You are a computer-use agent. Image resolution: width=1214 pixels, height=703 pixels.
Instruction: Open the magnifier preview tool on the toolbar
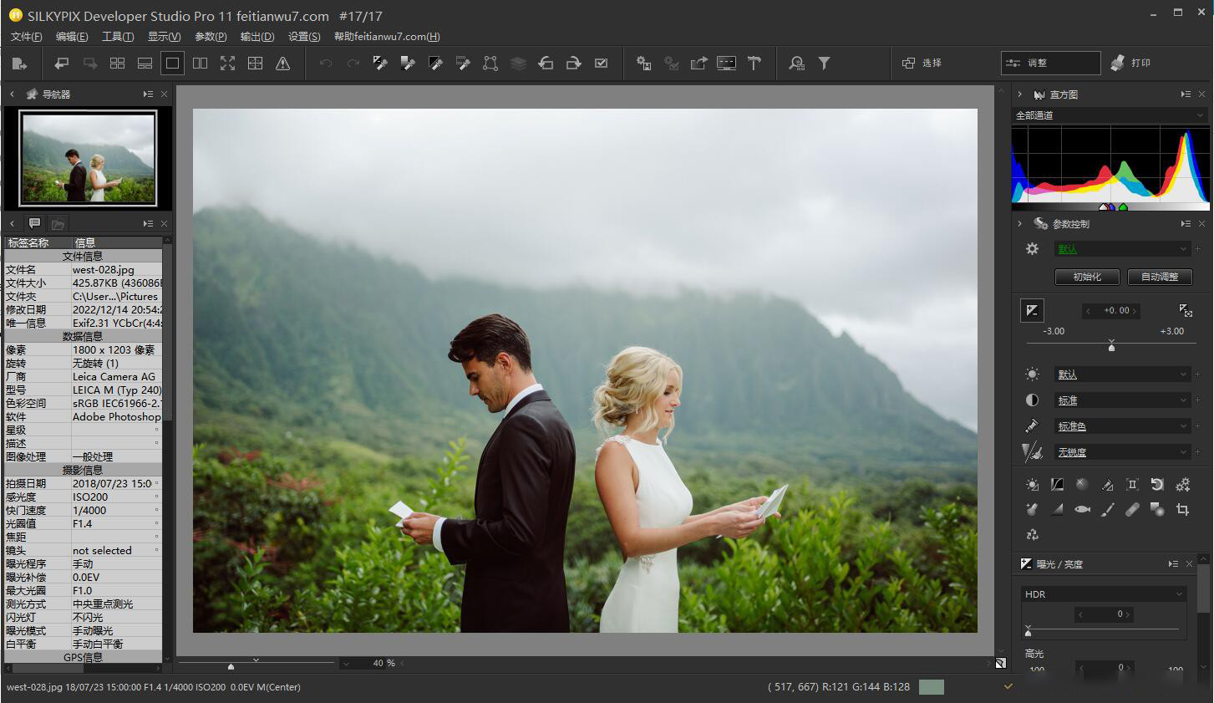pos(796,63)
